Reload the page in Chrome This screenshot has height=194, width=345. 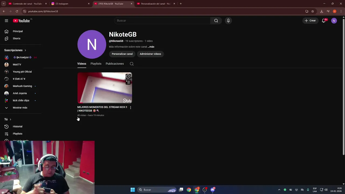[17, 11]
